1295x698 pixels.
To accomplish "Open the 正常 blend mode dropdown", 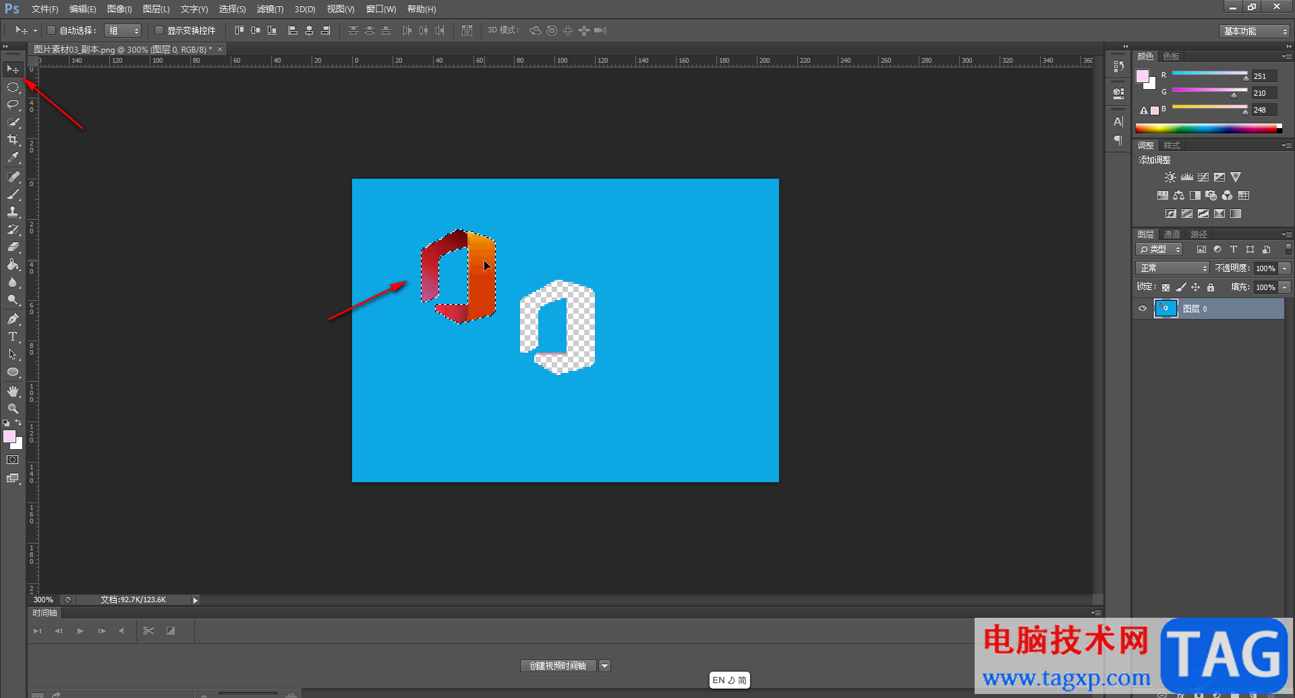I will click(x=1172, y=268).
